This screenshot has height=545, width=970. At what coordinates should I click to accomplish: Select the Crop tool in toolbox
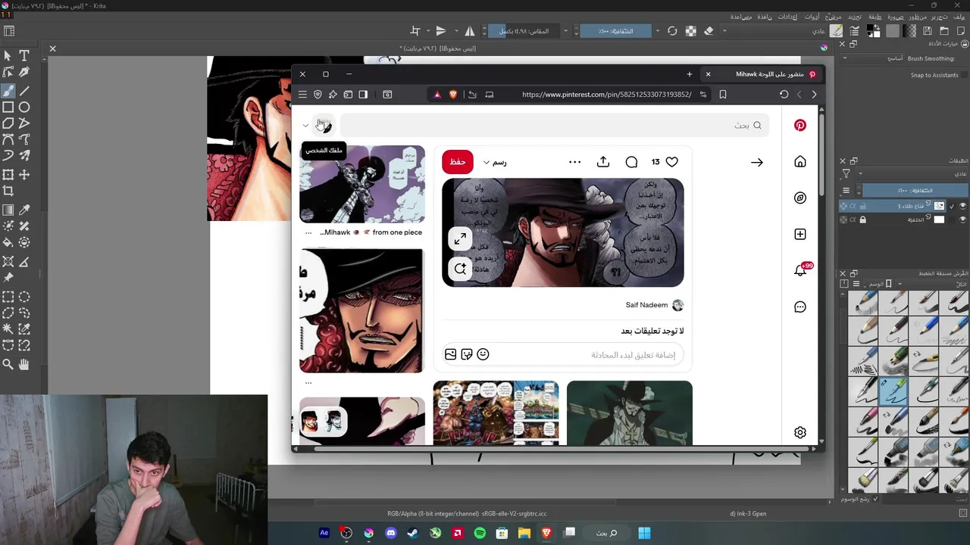tap(8, 192)
